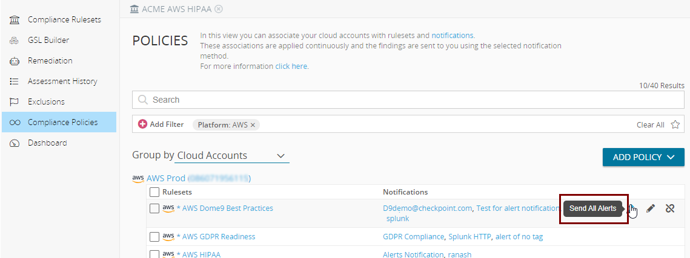Open the GDPR Compliance notification
This screenshot has height=258, width=690.
click(414, 237)
